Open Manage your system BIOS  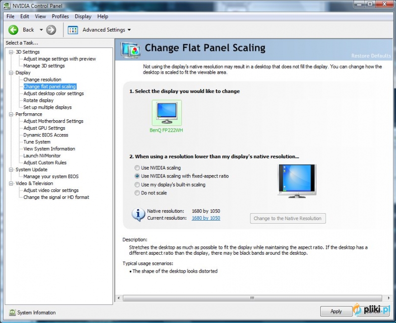tap(51, 177)
